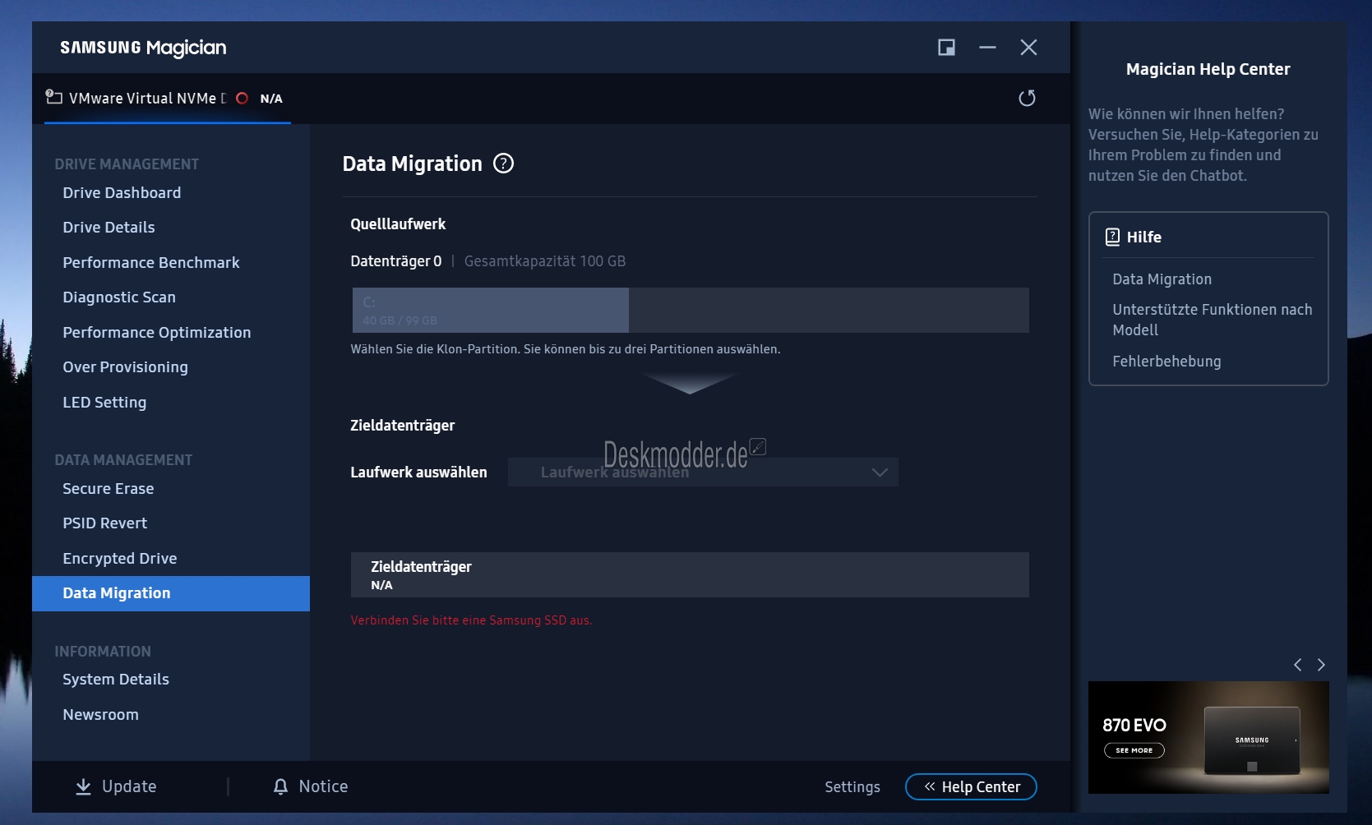Click the drive icon beside VMware Virtual NVMe
The width and height of the screenshot is (1372, 825).
coord(53,97)
